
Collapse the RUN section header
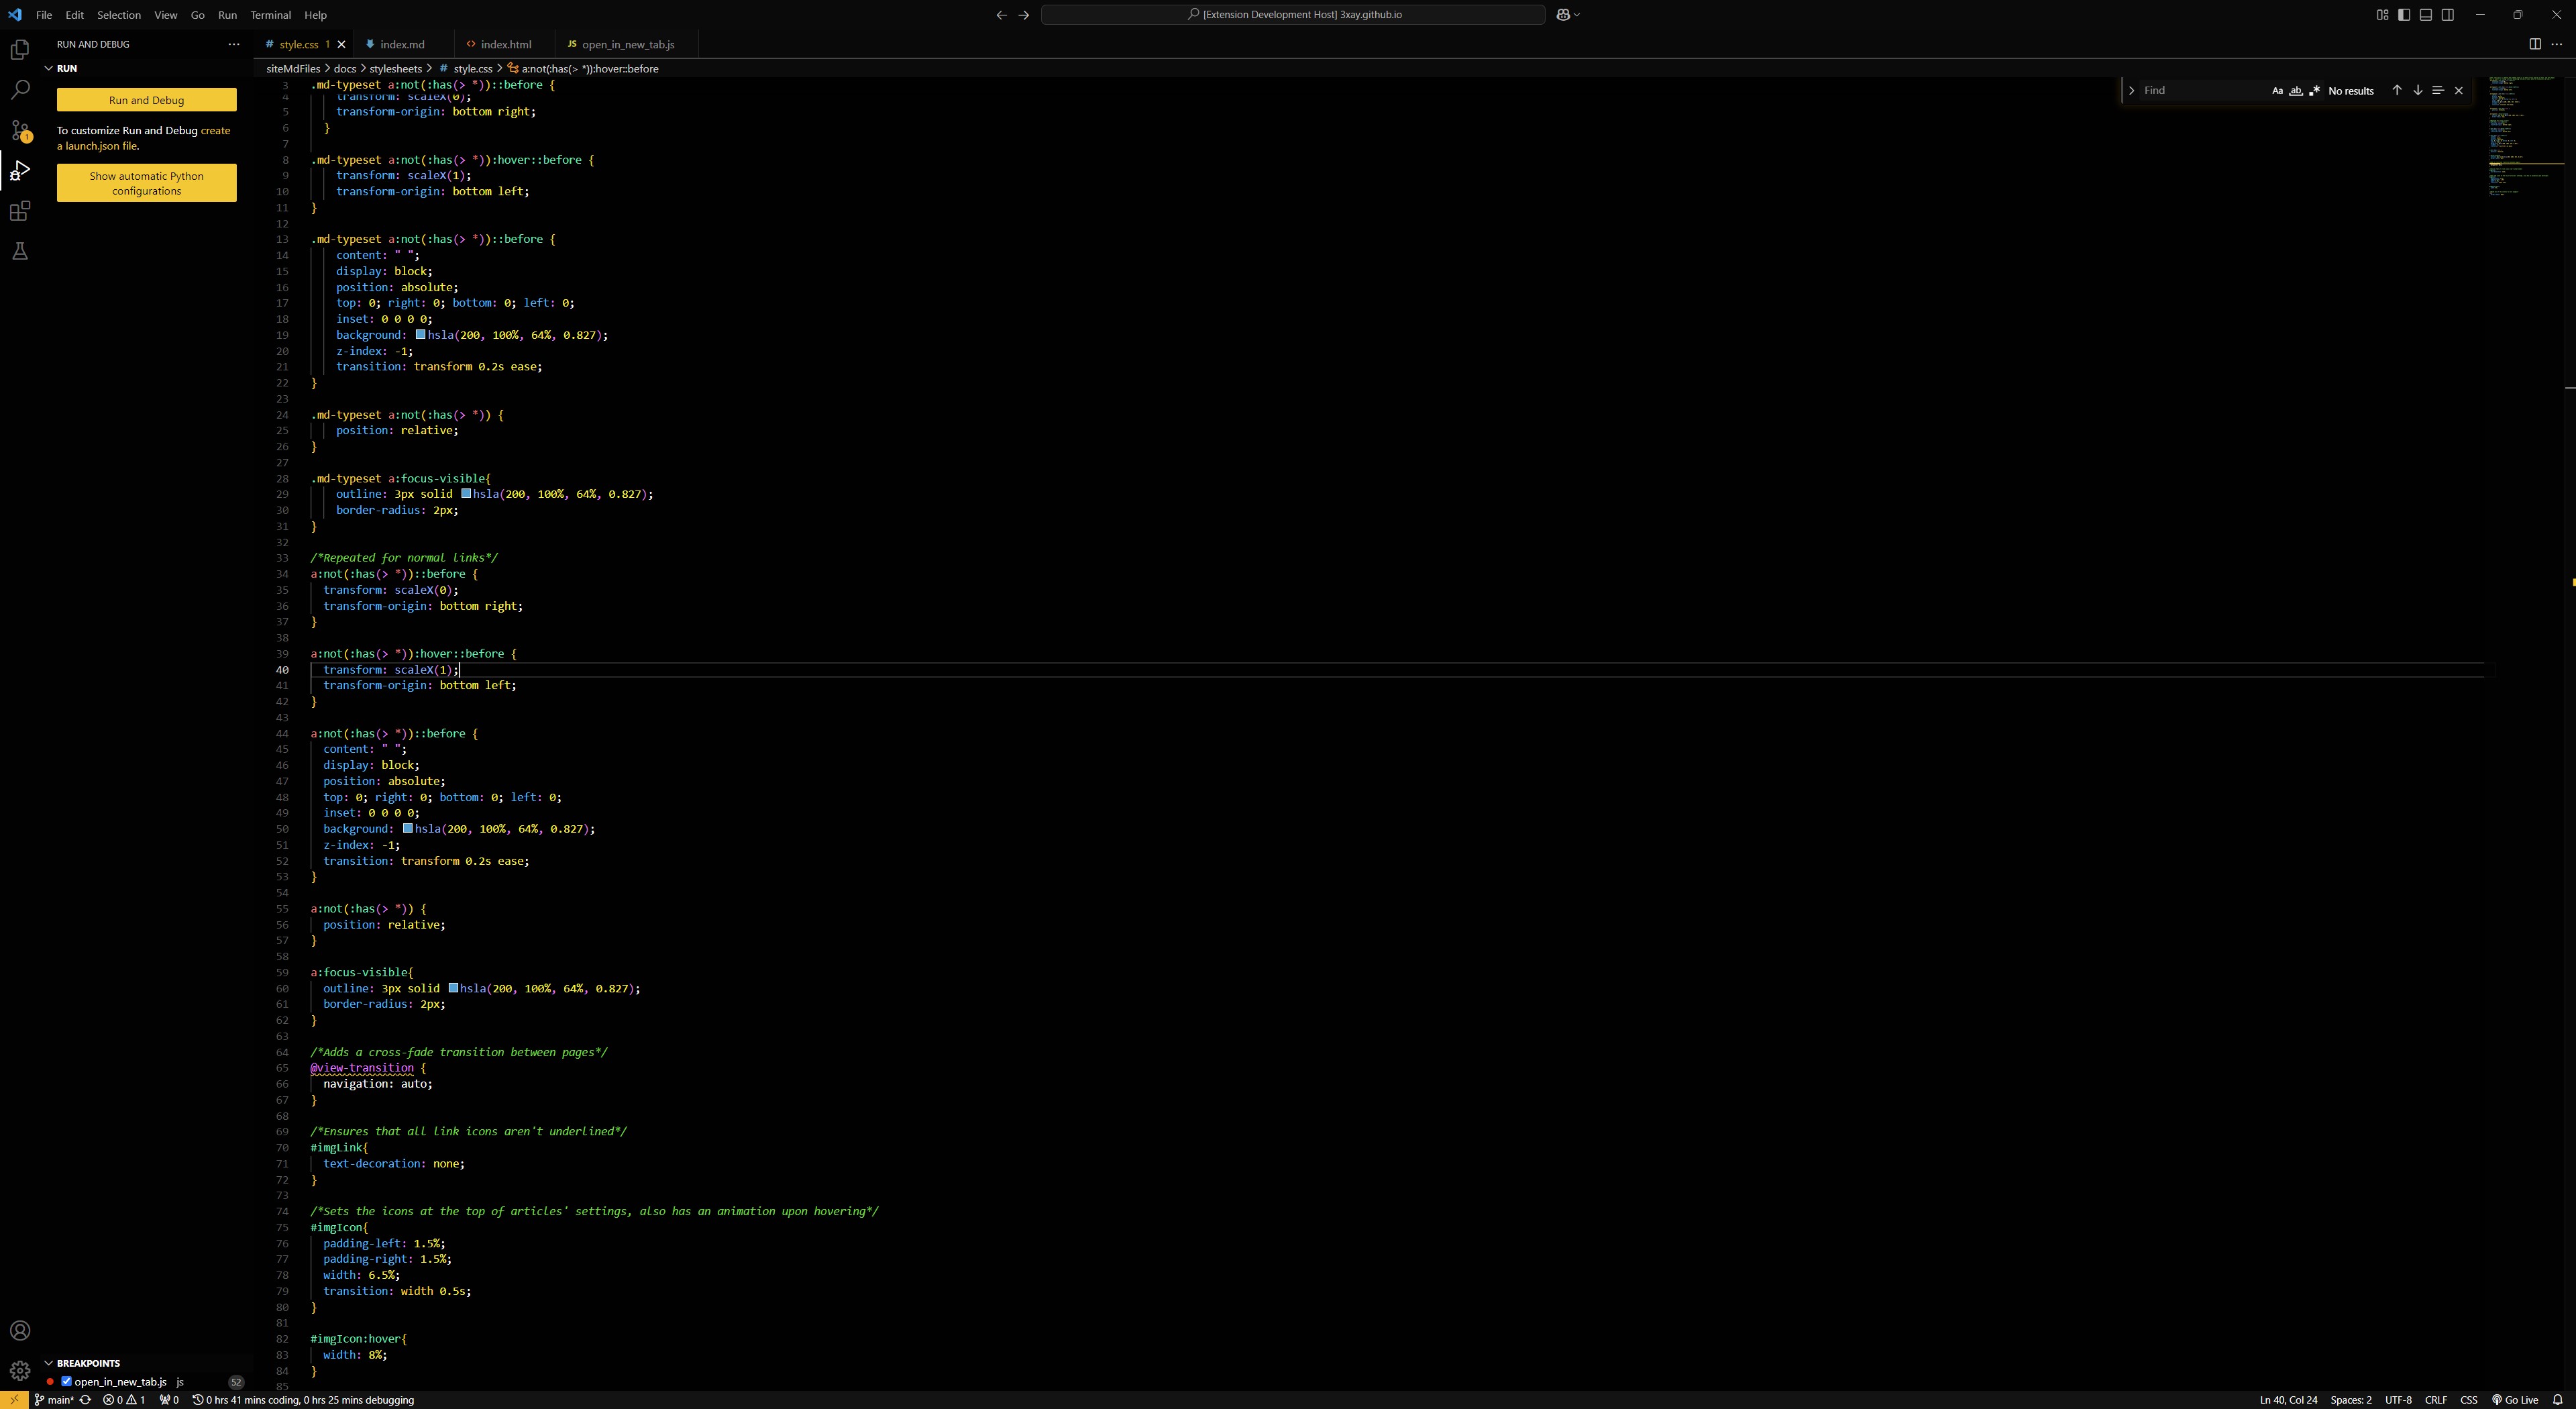66,68
